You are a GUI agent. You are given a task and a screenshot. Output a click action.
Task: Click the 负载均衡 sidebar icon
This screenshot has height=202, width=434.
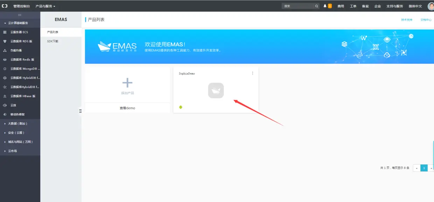coord(5,50)
